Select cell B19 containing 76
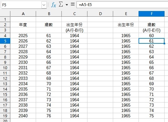This screenshot has height=122, width=168. (x=49, y=116)
